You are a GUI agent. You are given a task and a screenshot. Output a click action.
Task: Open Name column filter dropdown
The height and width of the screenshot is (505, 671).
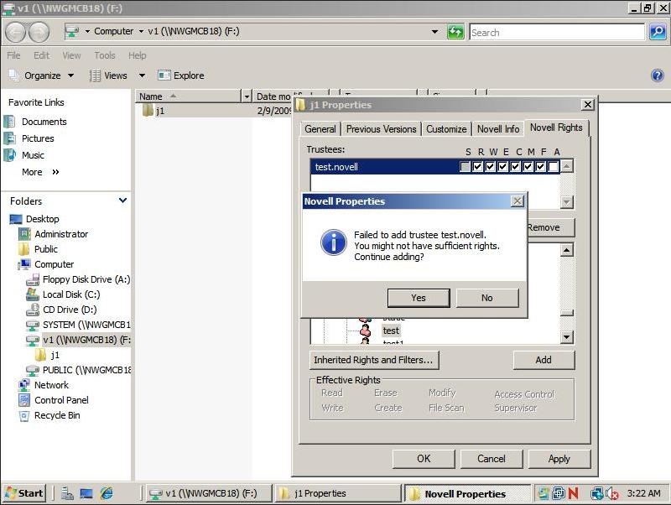[x=247, y=96]
